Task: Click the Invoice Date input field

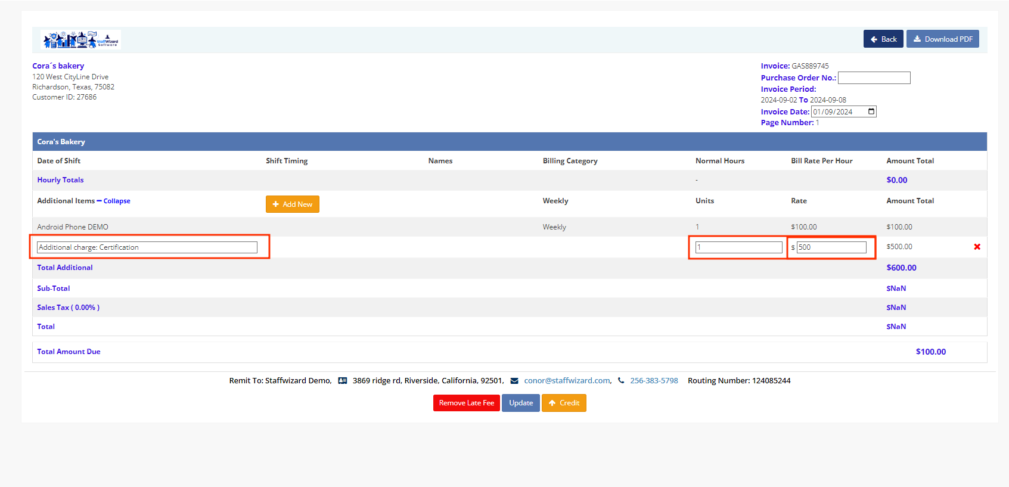Action: [x=837, y=112]
